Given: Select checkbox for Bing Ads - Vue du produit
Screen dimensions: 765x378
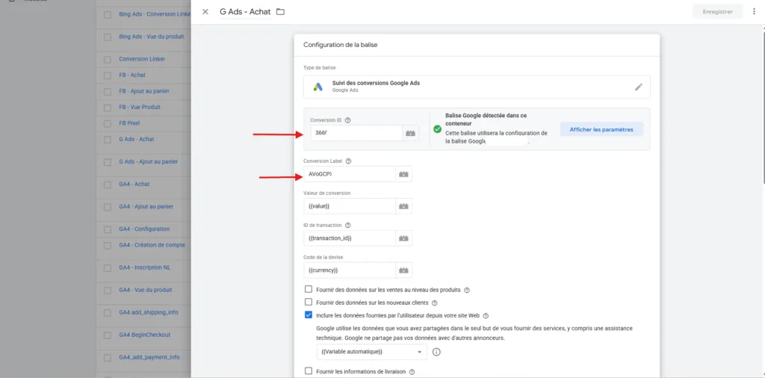Looking at the screenshot, I should coord(108,37).
